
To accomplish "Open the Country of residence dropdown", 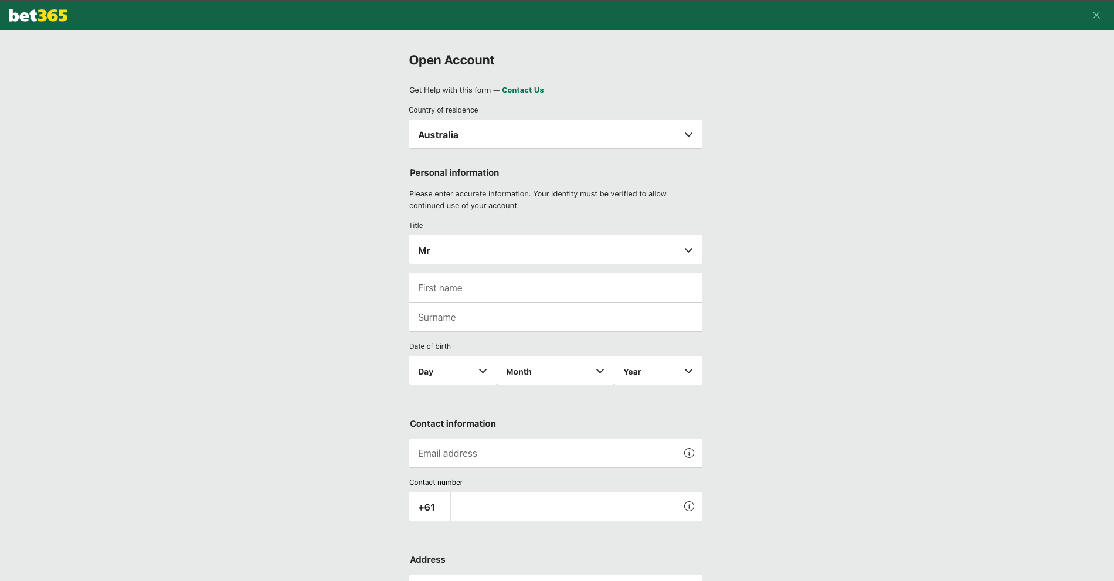I will [555, 134].
